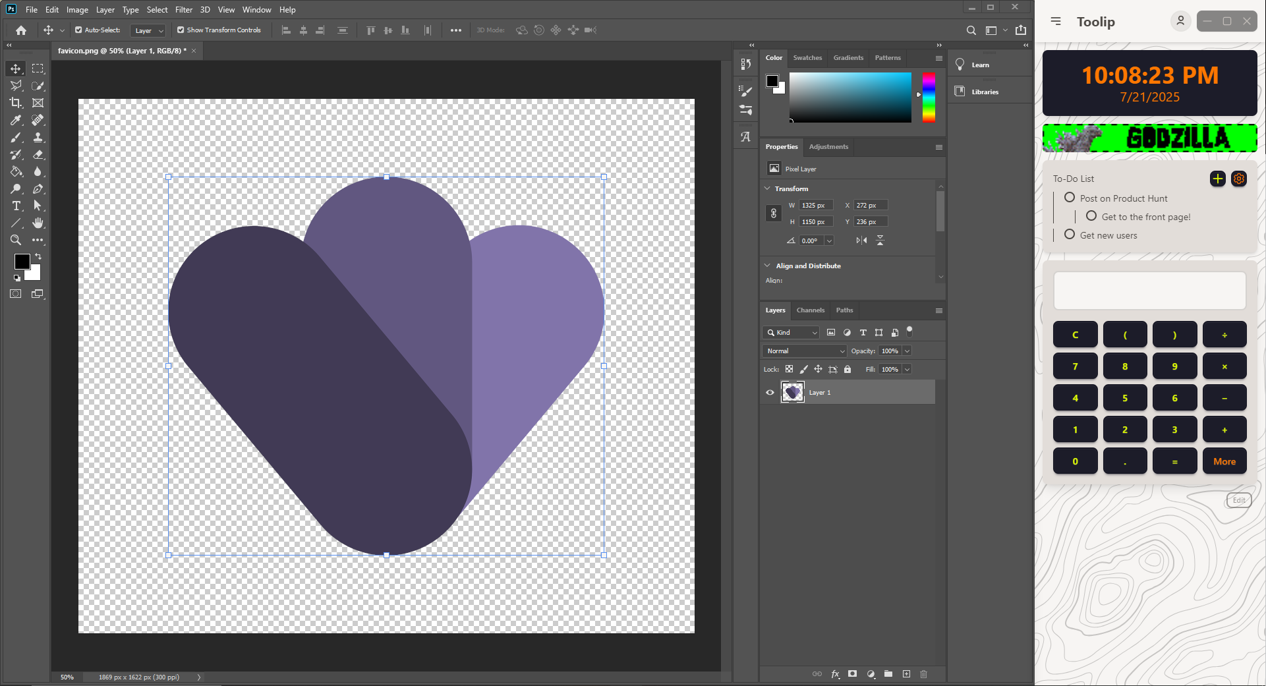The width and height of the screenshot is (1266, 686).
Task: Select the Move tool
Action: (16, 69)
